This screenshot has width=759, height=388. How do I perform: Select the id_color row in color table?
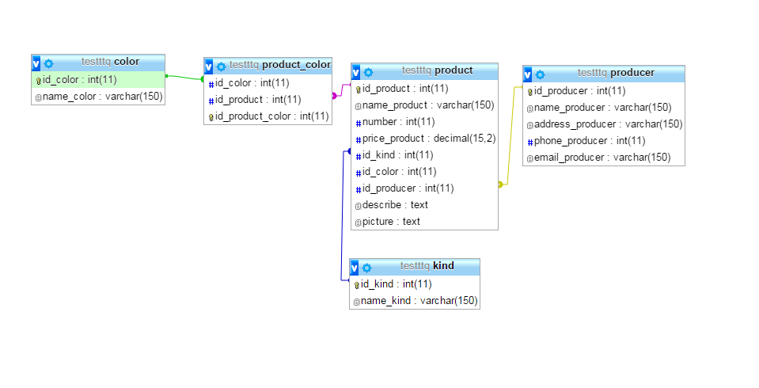click(x=98, y=79)
